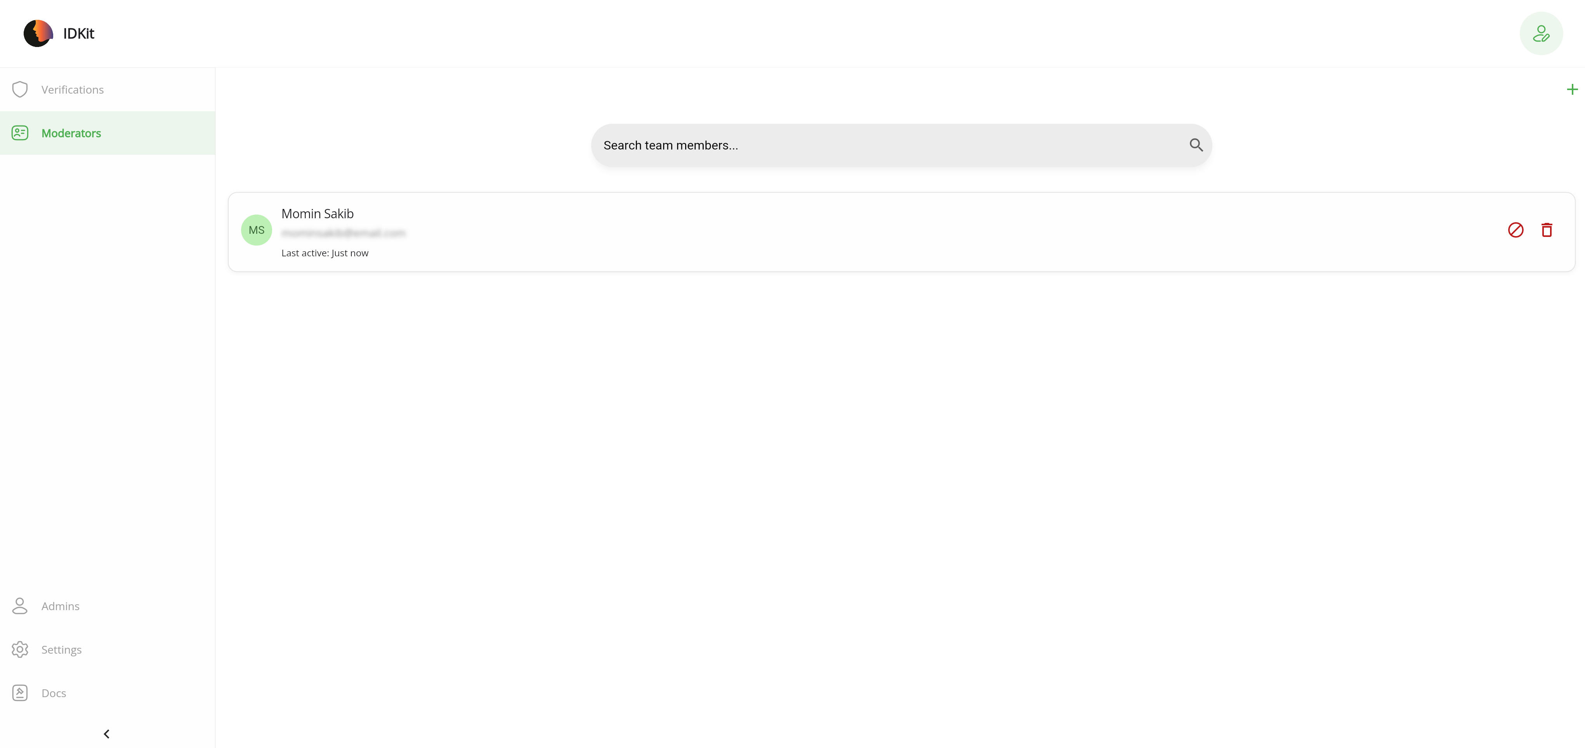Click the Moderators ID card icon
This screenshot has height=748, width=1585.
click(x=20, y=133)
